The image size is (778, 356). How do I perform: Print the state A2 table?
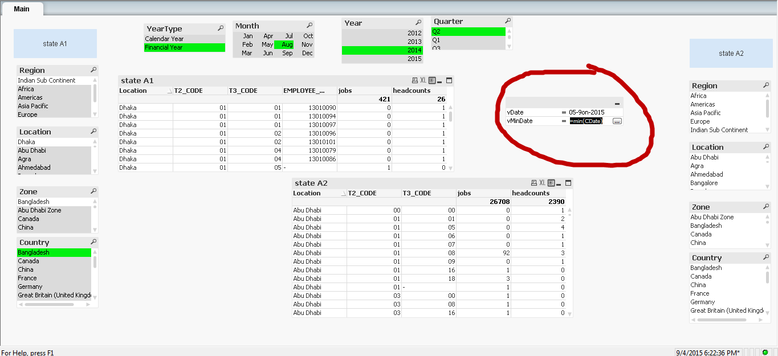tap(533, 183)
